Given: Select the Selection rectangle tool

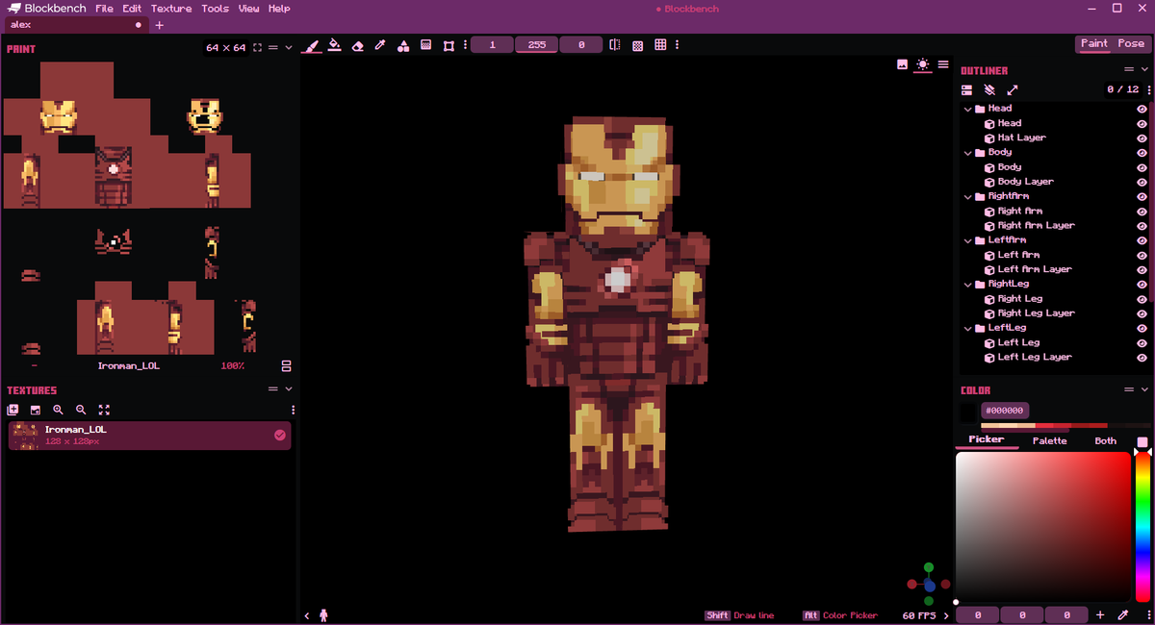Looking at the screenshot, I should 449,45.
